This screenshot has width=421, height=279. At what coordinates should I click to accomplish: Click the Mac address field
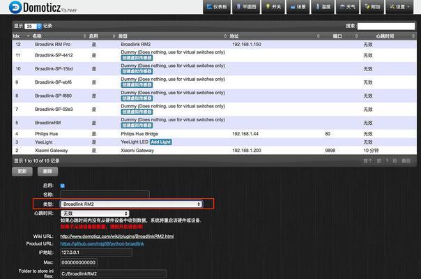[79, 262]
